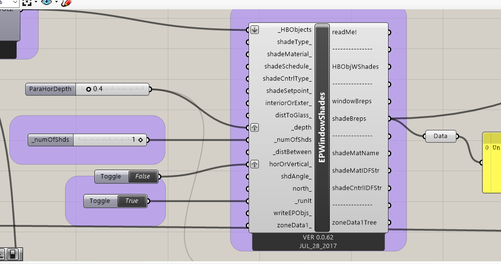The width and height of the screenshot is (501, 264).
Task: Click the ParaHorDepth slider grip at 0.4
Action: point(89,89)
